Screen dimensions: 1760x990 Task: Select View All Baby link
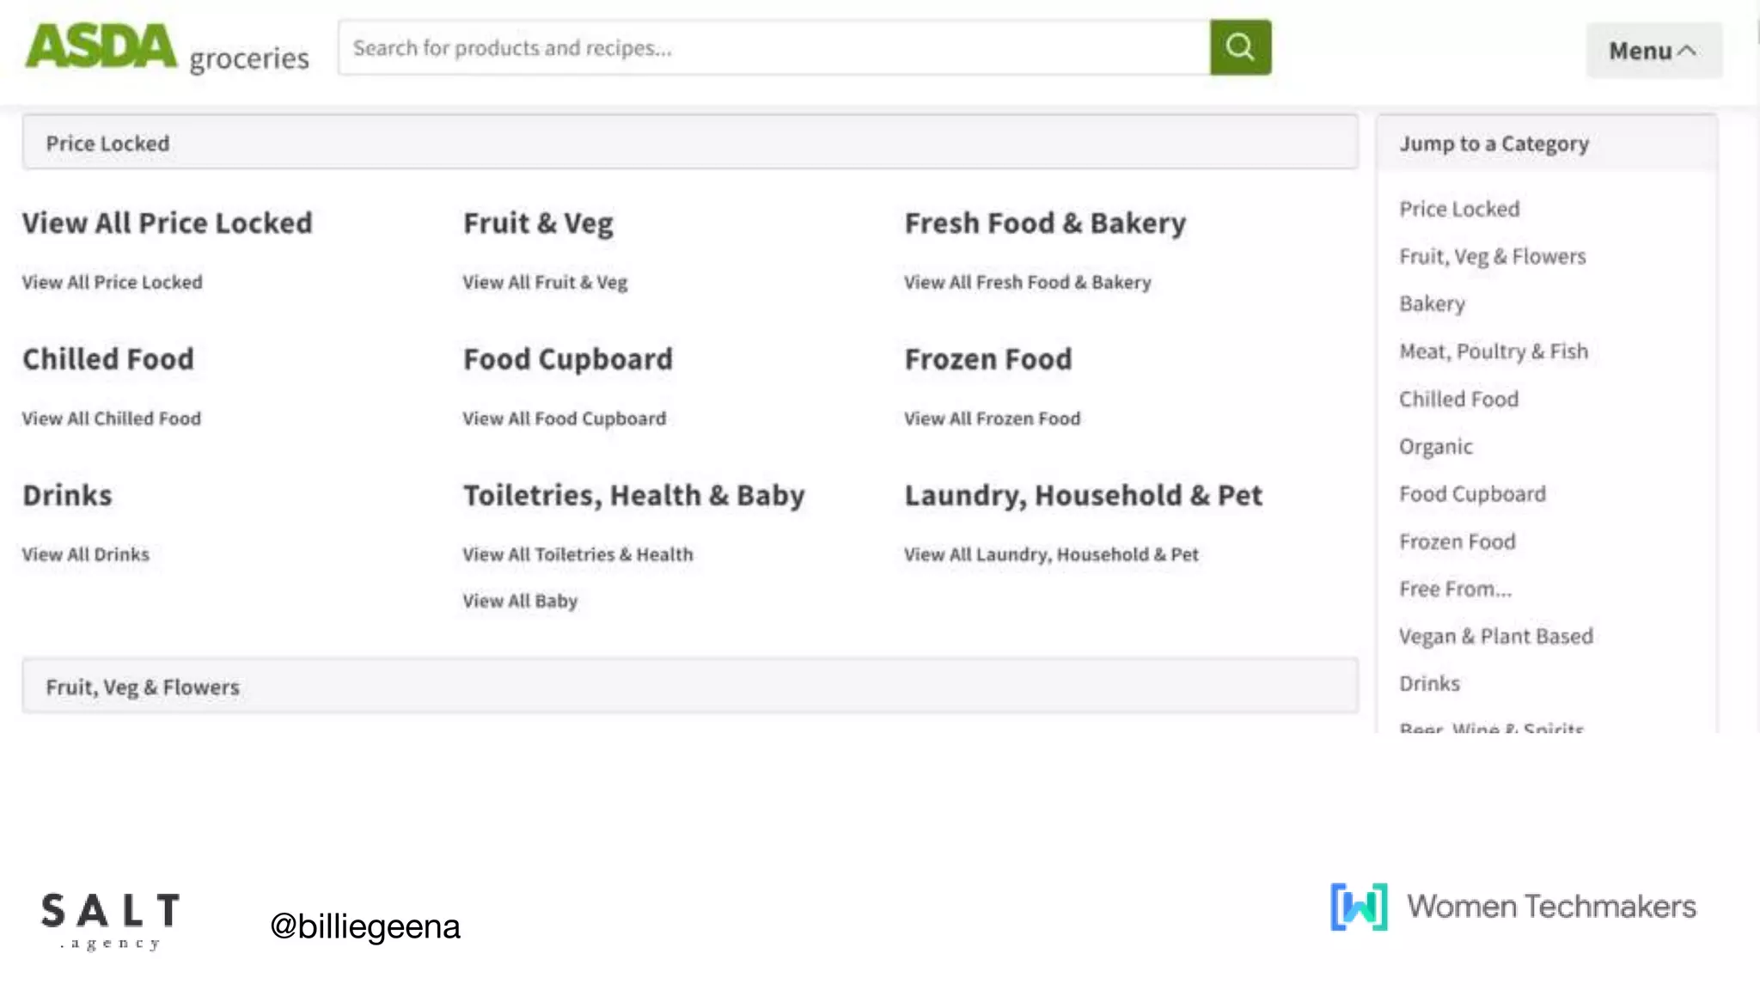tap(520, 601)
